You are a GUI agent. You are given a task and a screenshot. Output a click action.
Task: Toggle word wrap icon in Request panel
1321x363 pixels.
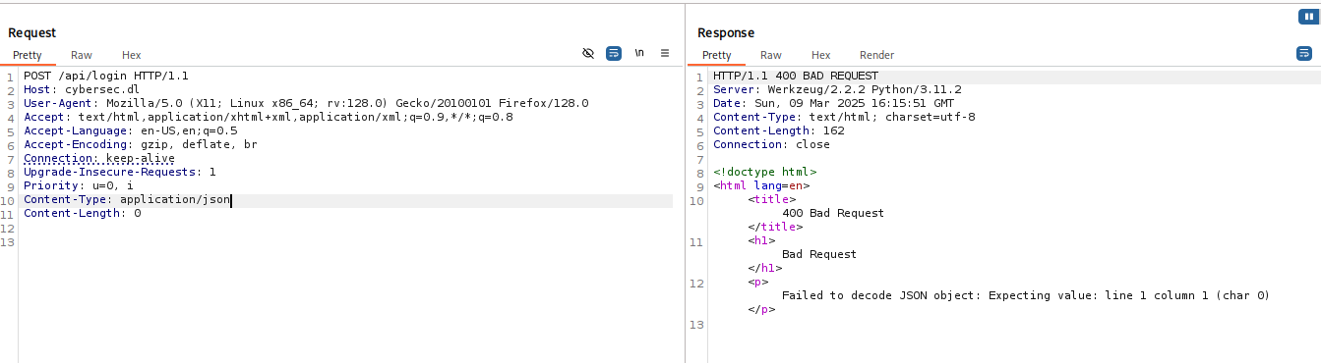(614, 54)
